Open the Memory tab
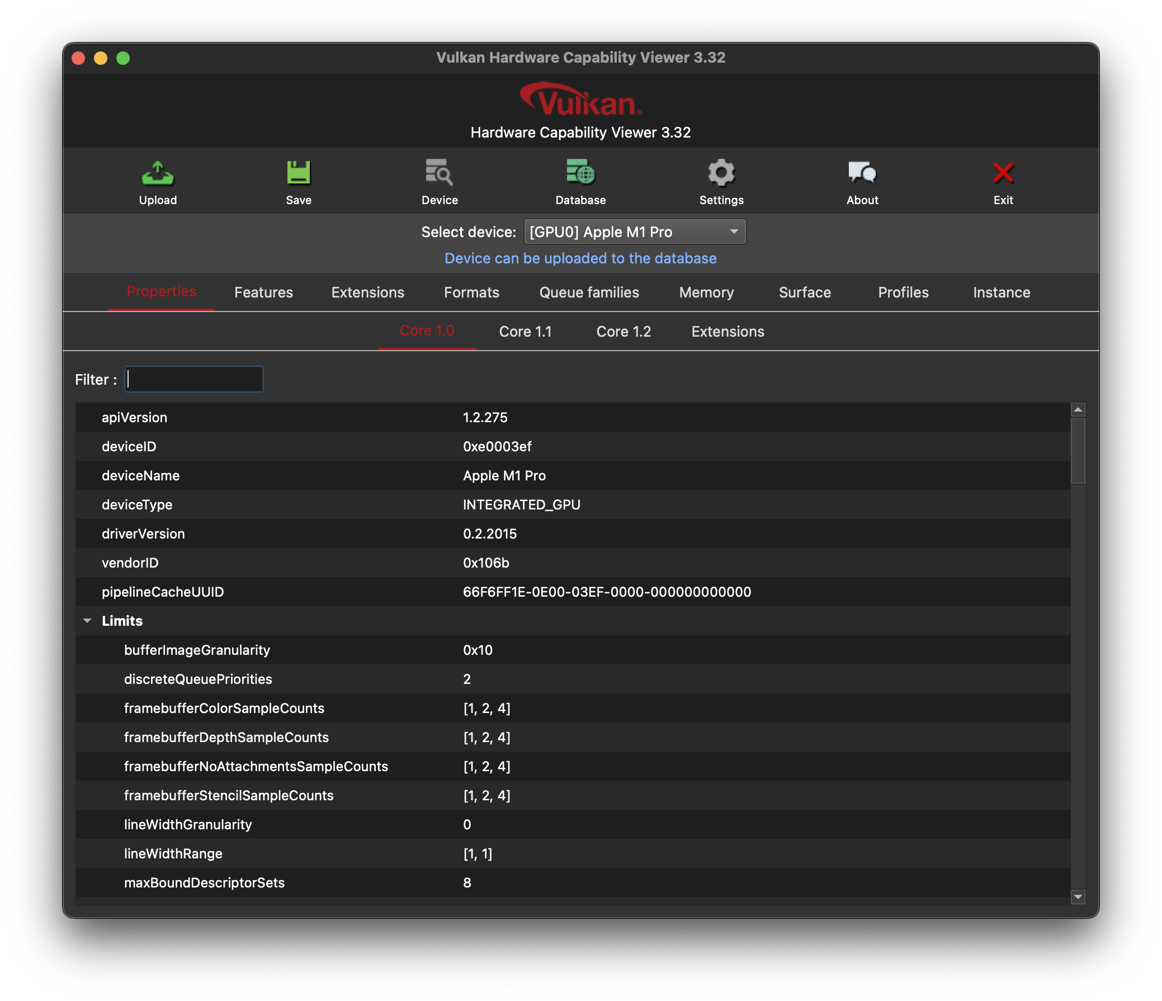This screenshot has height=1001, width=1162. [x=706, y=292]
